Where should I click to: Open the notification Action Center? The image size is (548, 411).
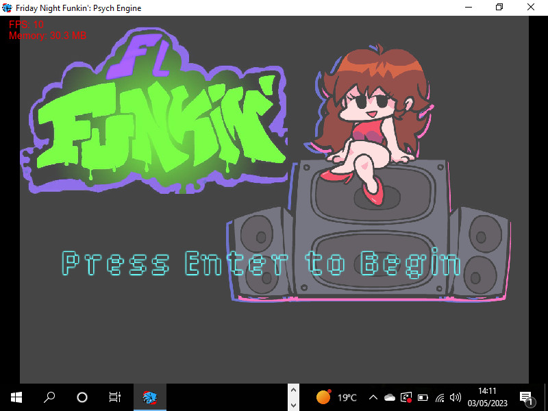(526, 398)
